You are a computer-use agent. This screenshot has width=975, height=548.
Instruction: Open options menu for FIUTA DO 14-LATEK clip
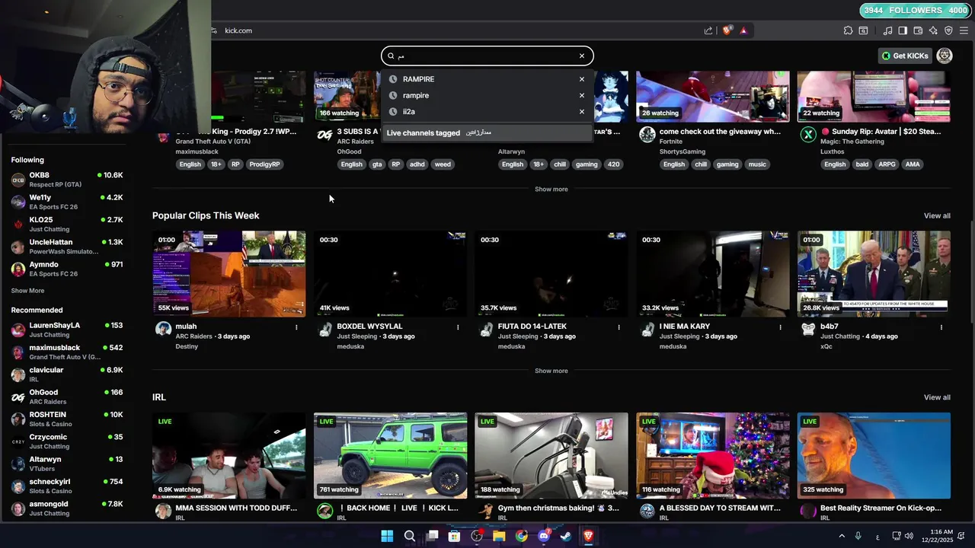(619, 327)
